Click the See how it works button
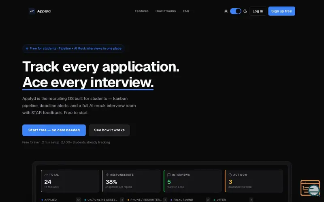This screenshot has width=324, height=202. point(109,130)
